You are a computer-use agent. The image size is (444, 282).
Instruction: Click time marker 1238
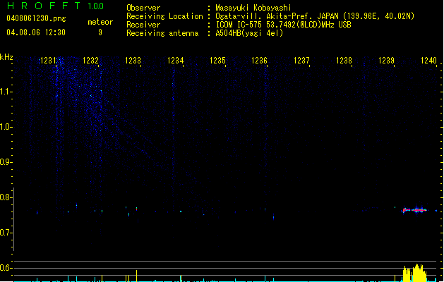point(344,61)
